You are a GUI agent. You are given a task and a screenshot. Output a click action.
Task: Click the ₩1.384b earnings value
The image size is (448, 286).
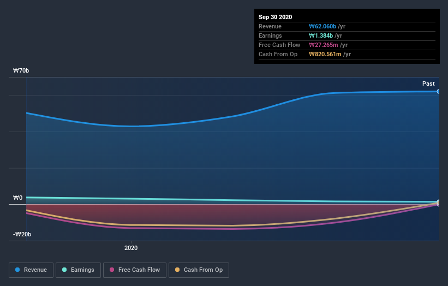(320, 35)
